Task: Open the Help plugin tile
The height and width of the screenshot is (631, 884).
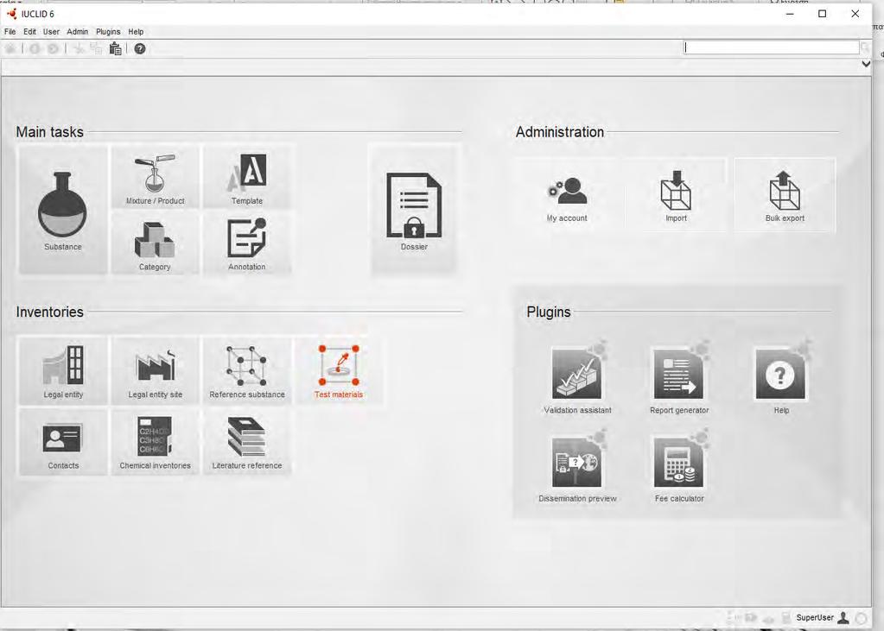Action: click(781, 377)
